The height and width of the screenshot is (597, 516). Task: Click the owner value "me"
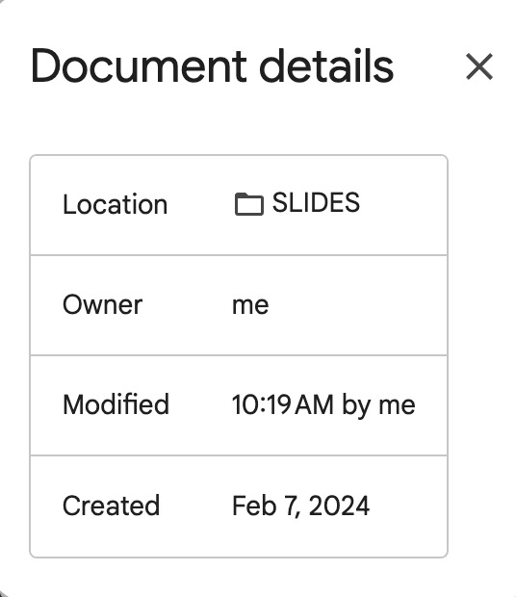pos(250,305)
